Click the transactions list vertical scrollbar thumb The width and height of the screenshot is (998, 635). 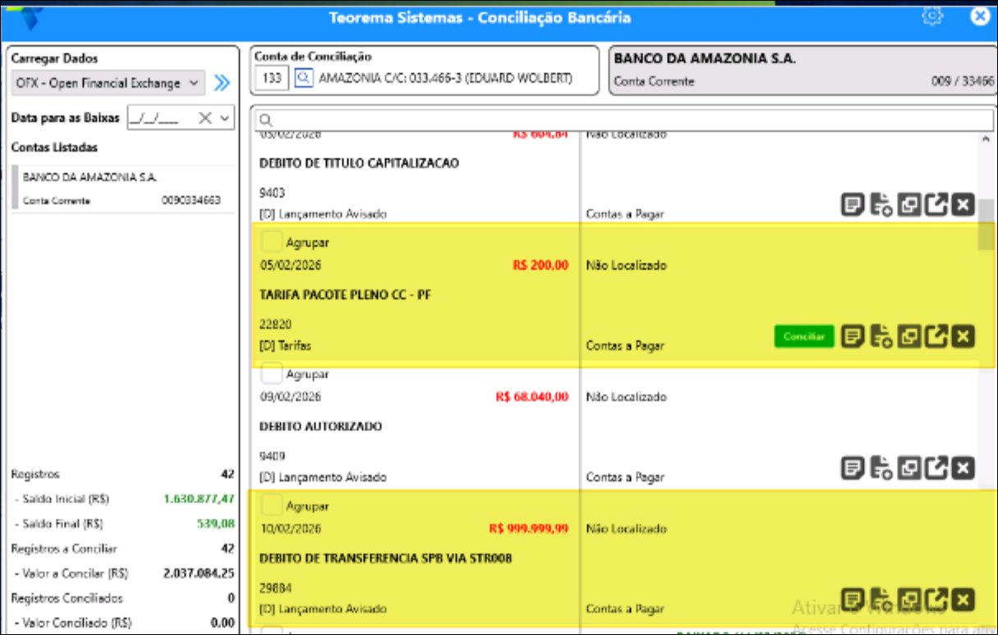[x=985, y=224]
